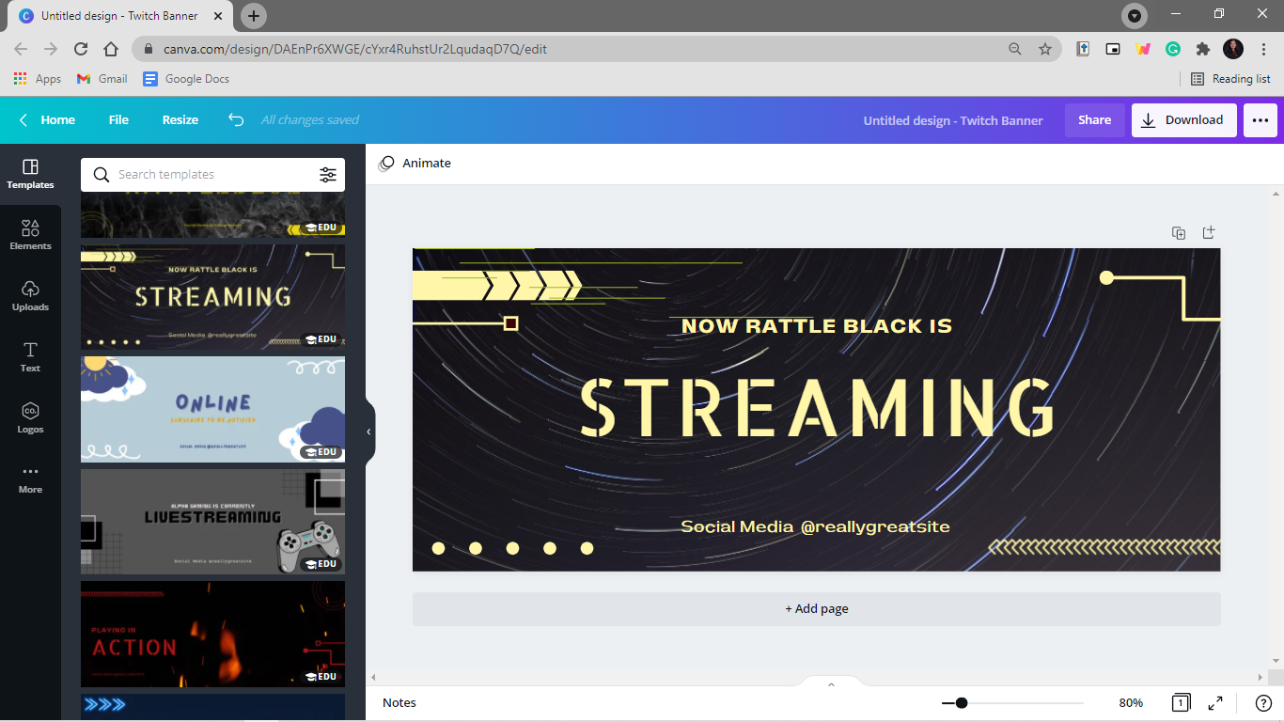Click the undo arrow icon
This screenshot has width=1284, height=722.
236,119
